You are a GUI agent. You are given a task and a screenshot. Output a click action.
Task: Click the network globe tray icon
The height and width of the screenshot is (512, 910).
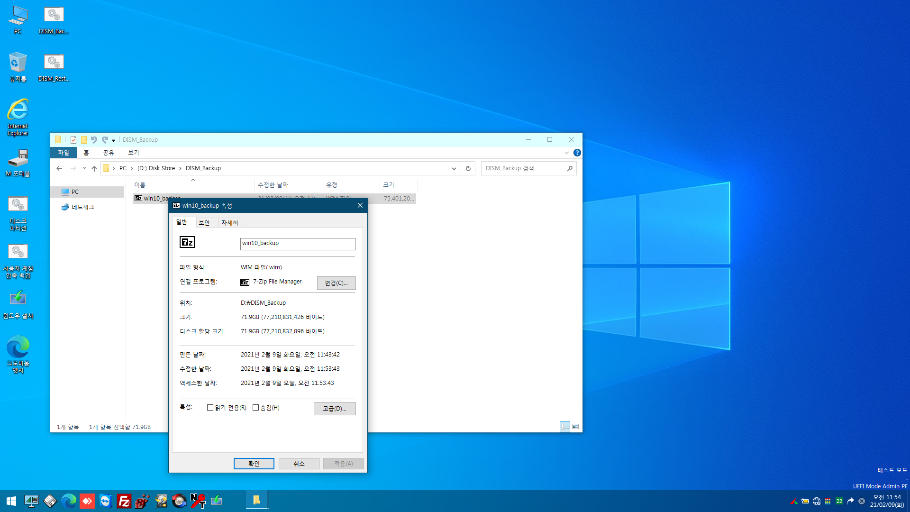click(x=817, y=501)
